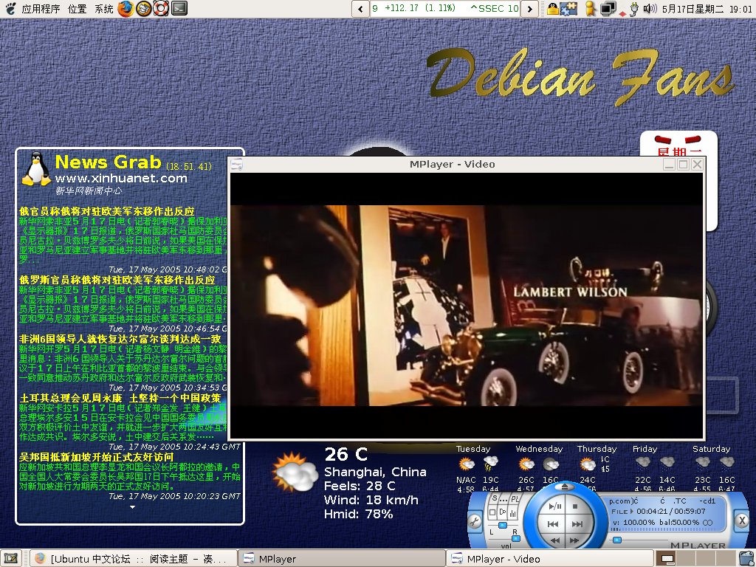Open the PL playlist button in MPlayer
Screen dimensions: 756x567
click(515, 498)
